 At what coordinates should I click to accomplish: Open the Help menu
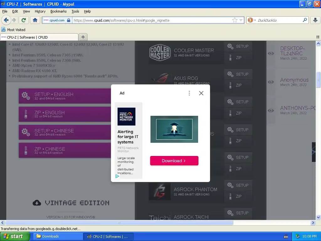[x=87, y=11]
